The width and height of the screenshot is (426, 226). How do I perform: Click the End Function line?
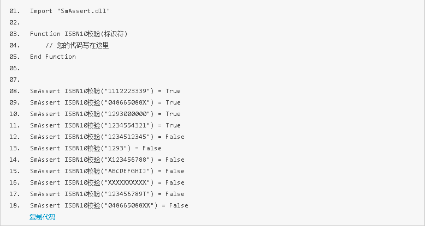[x=53, y=57]
